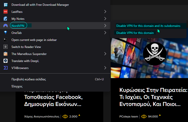The image size is (188, 122).
Task: Expand the LastPass submenu arrow
Action: 105,12
